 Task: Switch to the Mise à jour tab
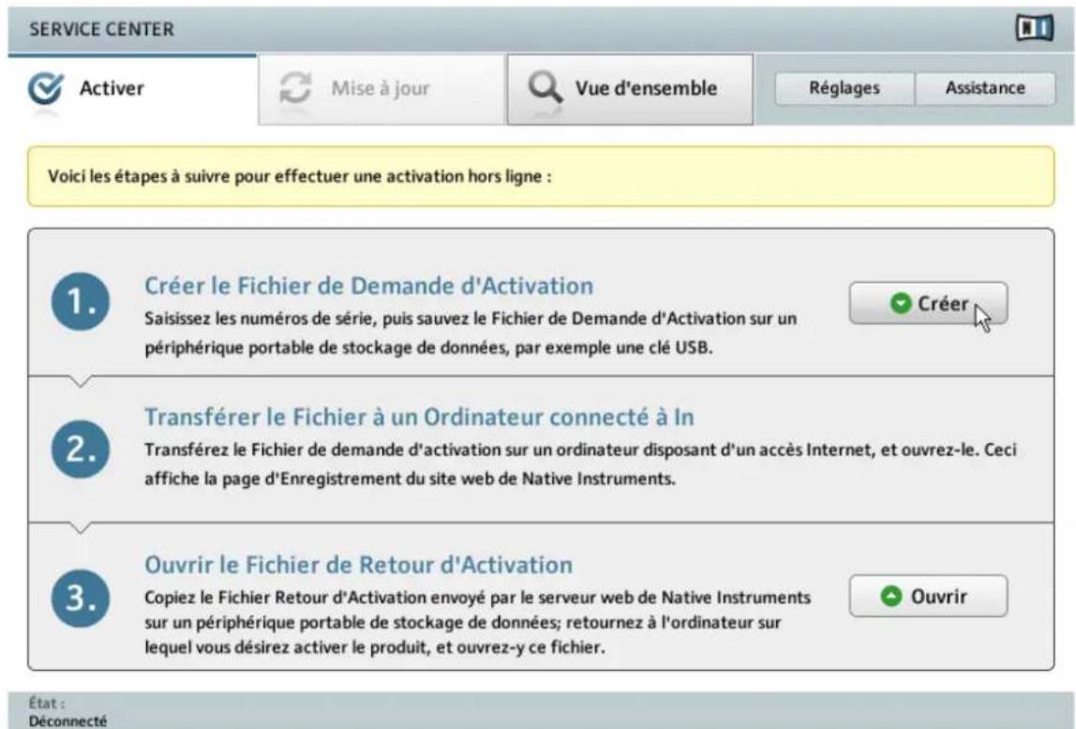(x=381, y=89)
